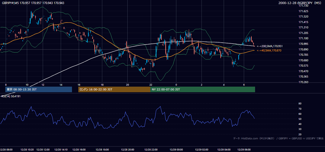Viewport: 325px width, 152px height.
Task: Click the 12/29 02:00 date label
Action: 202,150
